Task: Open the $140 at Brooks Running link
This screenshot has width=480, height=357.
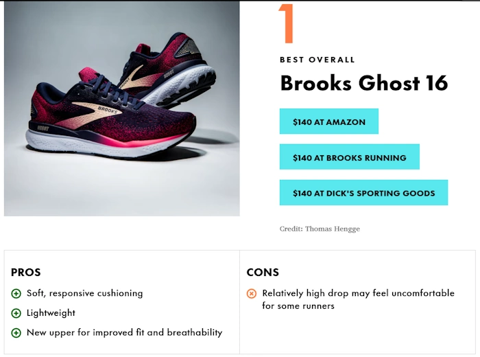Action: 349,157
